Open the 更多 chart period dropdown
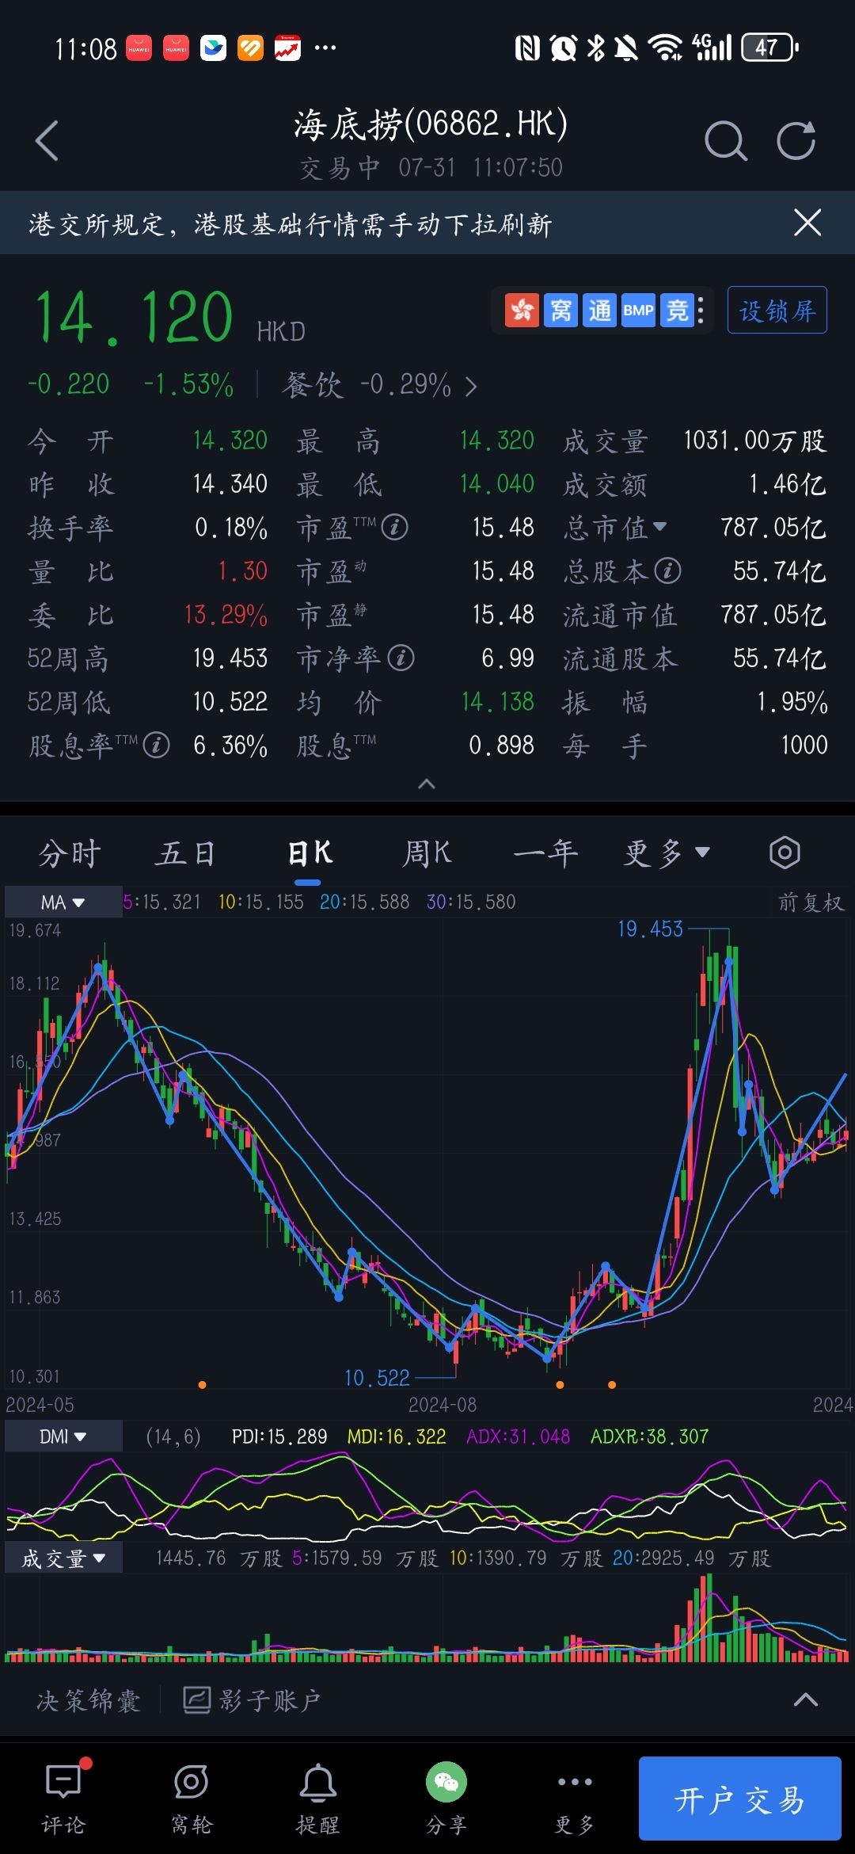 pos(667,853)
